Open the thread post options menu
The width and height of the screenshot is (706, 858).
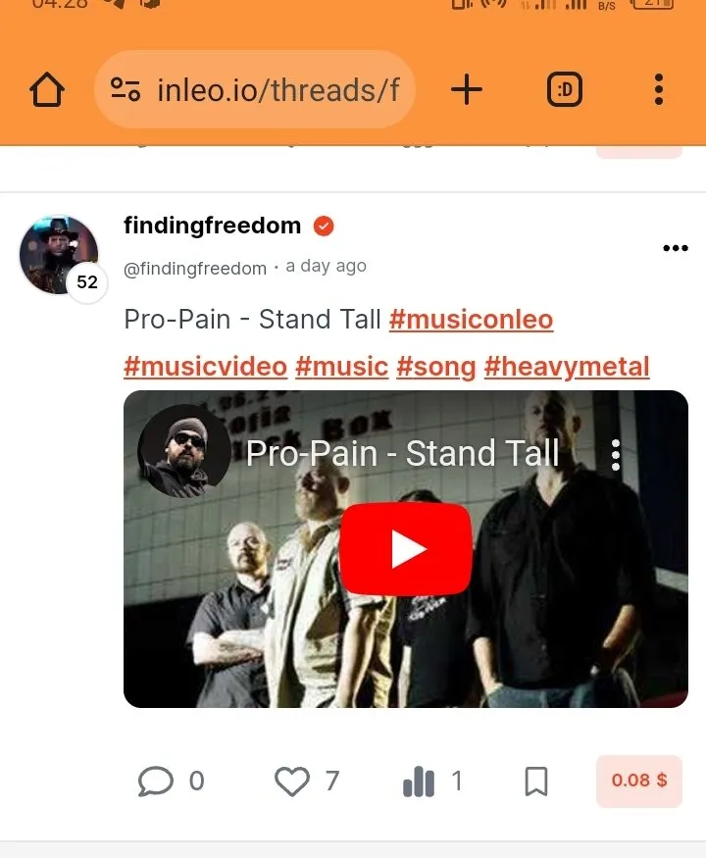pos(676,248)
